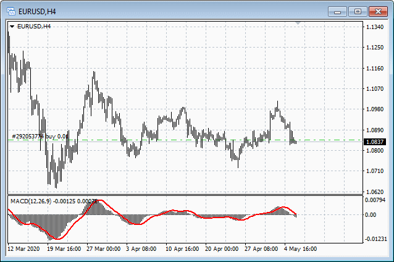Image resolution: width=394 pixels, height=262 pixels.
Task: Click the 1.0800 price scale value
Action: coord(375,150)
